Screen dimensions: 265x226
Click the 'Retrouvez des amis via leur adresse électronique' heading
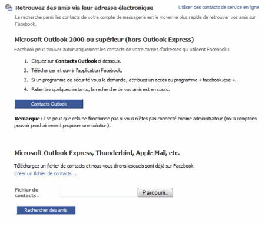[84, 8]
